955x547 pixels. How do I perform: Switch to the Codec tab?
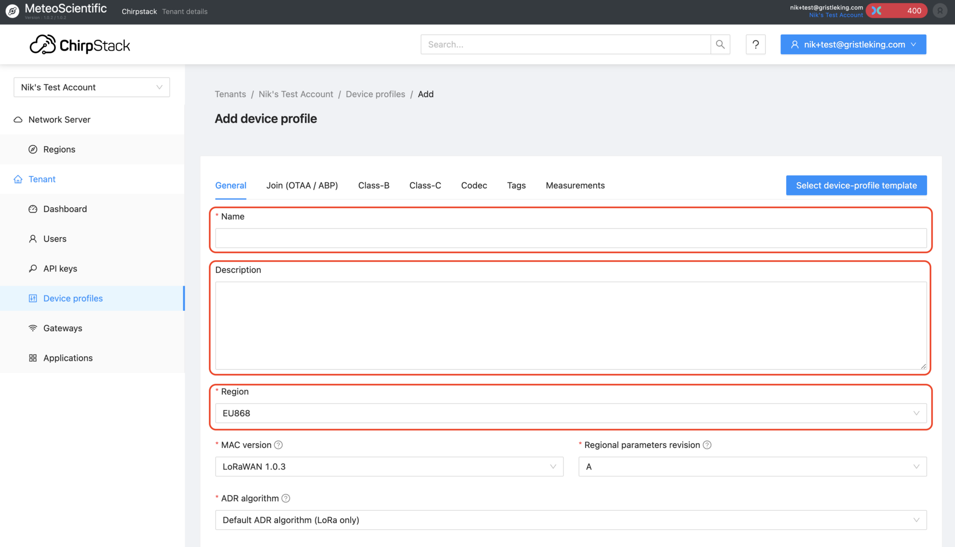(x=474, y=185)
